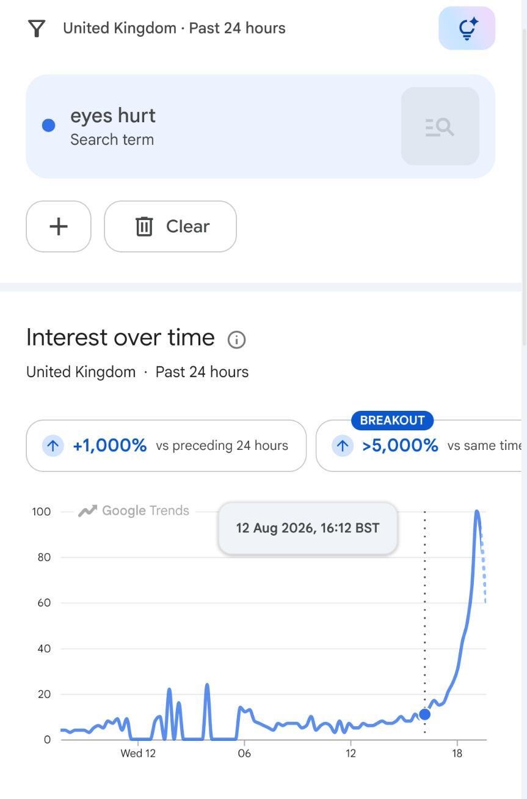The image size is (527, 799).
Task: Click the up arrow beside +1,000%
Action: coord(53,446)
